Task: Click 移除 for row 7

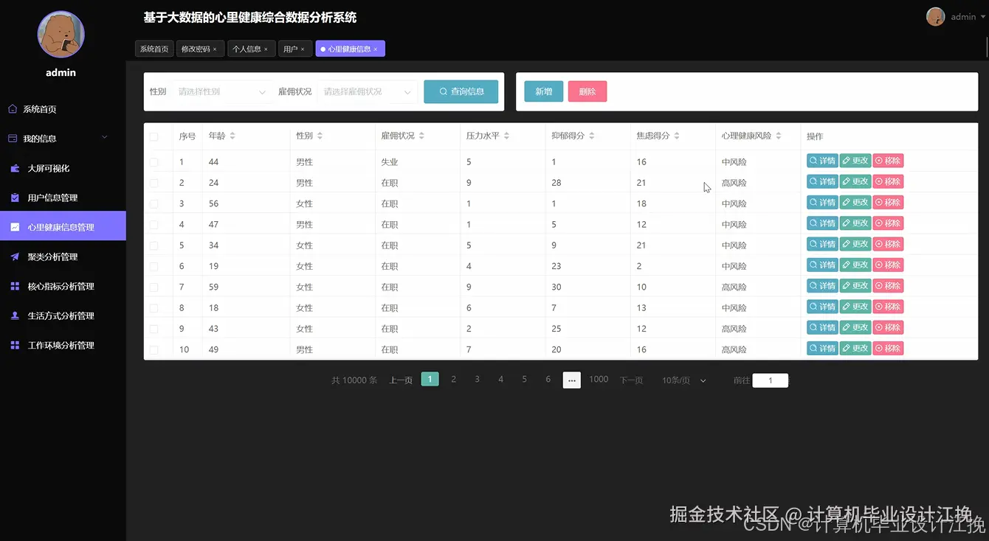Action: pos(888,286)
